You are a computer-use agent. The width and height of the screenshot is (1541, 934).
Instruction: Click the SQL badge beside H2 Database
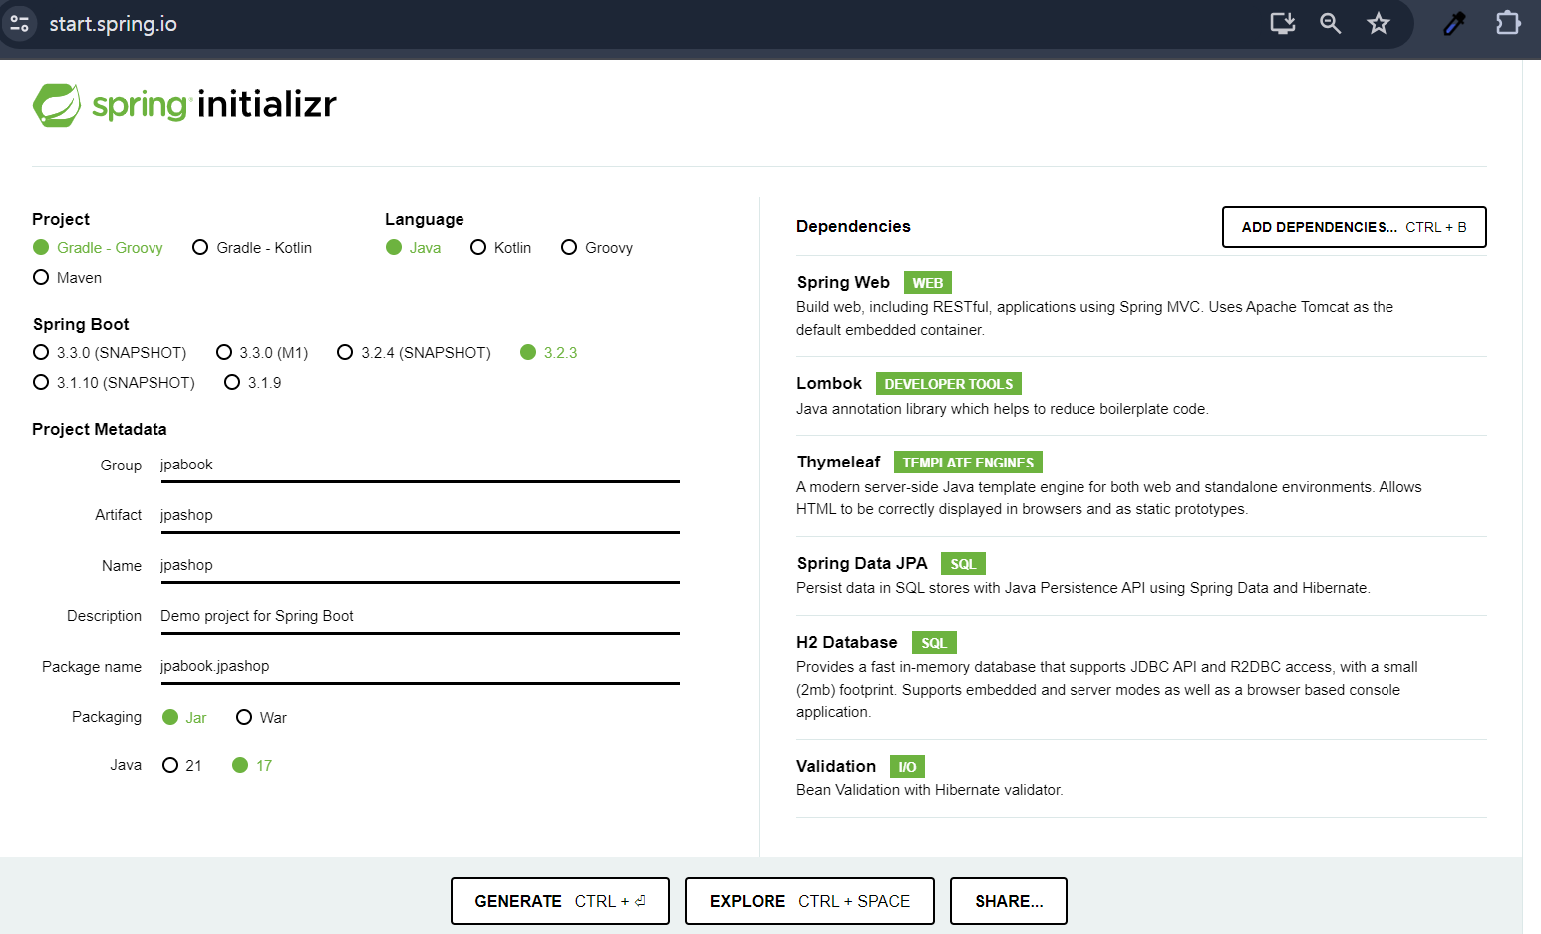[934, 643]
